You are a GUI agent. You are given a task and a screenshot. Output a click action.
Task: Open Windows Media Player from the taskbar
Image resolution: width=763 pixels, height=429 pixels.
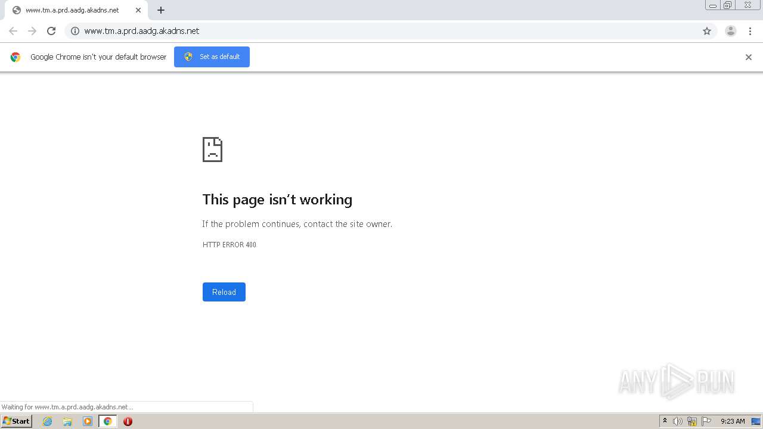[x=88, y=421]
